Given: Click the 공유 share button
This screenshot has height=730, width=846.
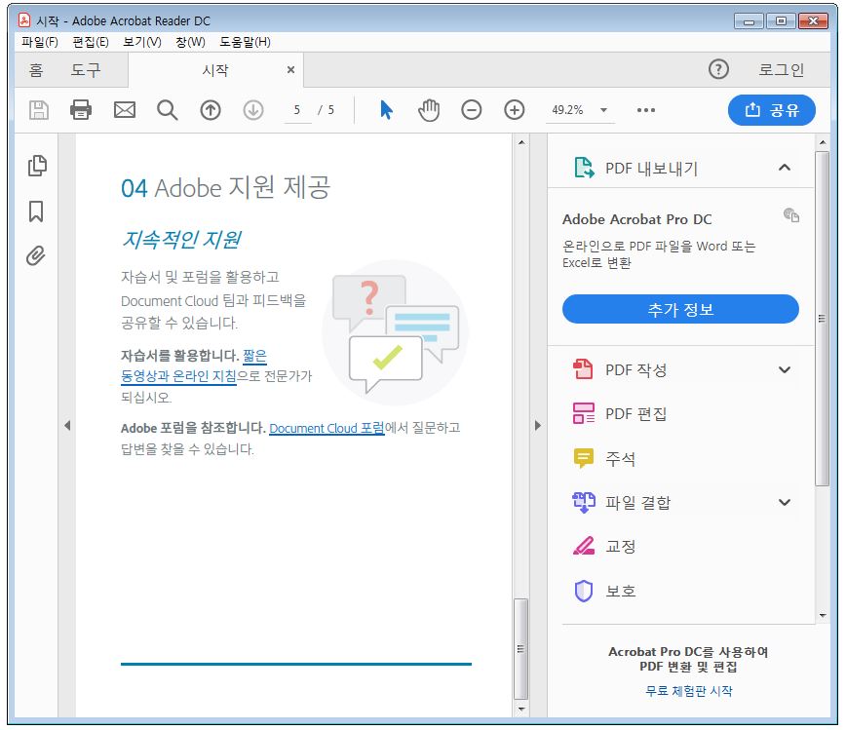Looking at the screenshot, I should coord(772,110).
